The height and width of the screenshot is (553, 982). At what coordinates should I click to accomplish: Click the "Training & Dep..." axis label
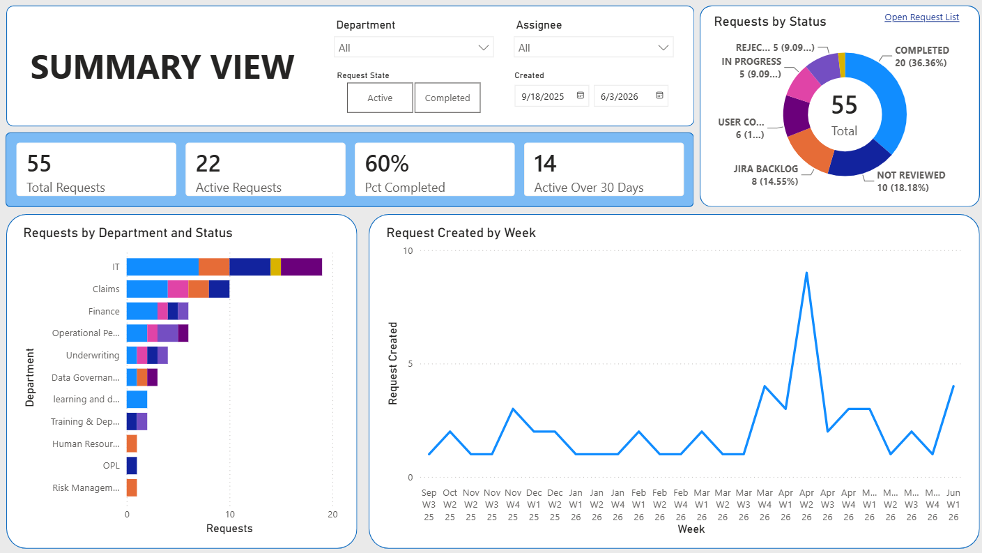(x=85, y=422)
